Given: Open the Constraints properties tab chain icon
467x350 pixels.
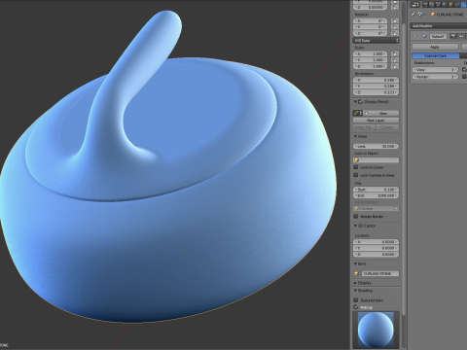Looking at the screenshot, I should [456, 4].
